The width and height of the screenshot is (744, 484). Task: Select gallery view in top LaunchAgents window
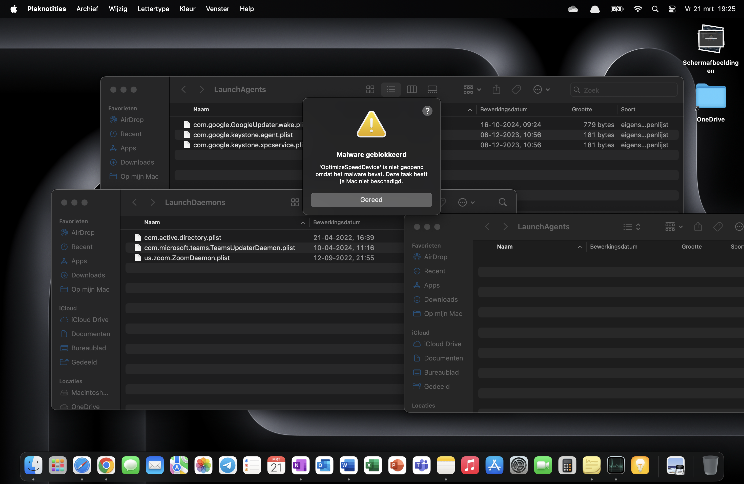pos(432,90)
